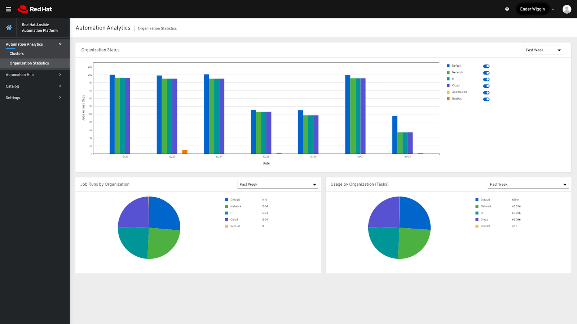This screenshot has width=577, height=324.
Task: Open the hamburger navigation menu
Action: point(8,9)
